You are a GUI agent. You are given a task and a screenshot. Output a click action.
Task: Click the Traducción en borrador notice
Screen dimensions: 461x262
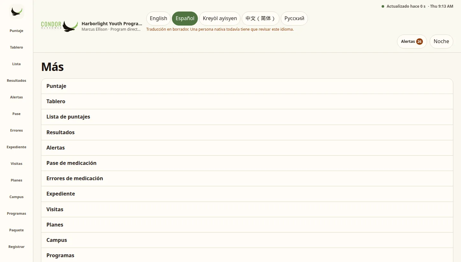220,29
